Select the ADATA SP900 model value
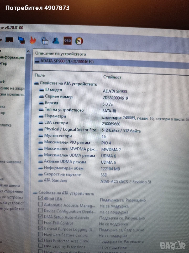189x253 pixels. [x=115, y=91]
